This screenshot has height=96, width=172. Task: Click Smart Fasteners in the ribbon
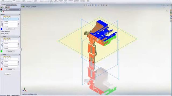coord(24,1)
